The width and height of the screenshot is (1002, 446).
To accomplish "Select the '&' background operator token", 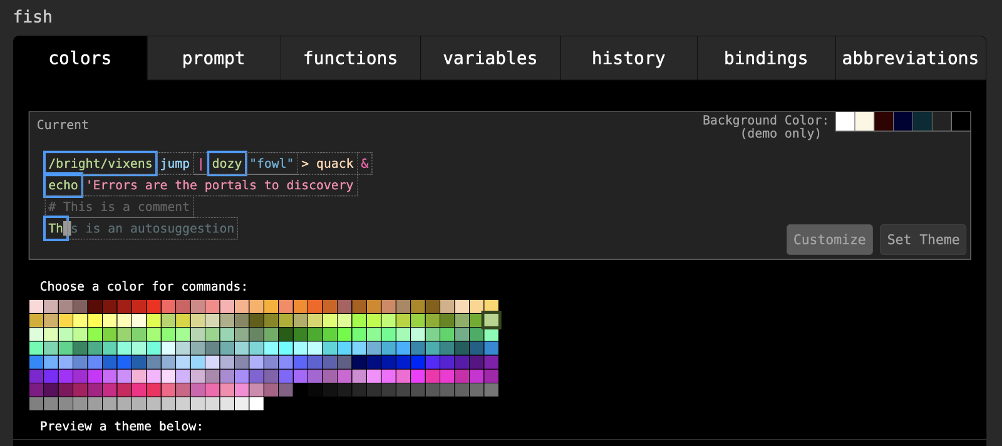I will point(365,163).
